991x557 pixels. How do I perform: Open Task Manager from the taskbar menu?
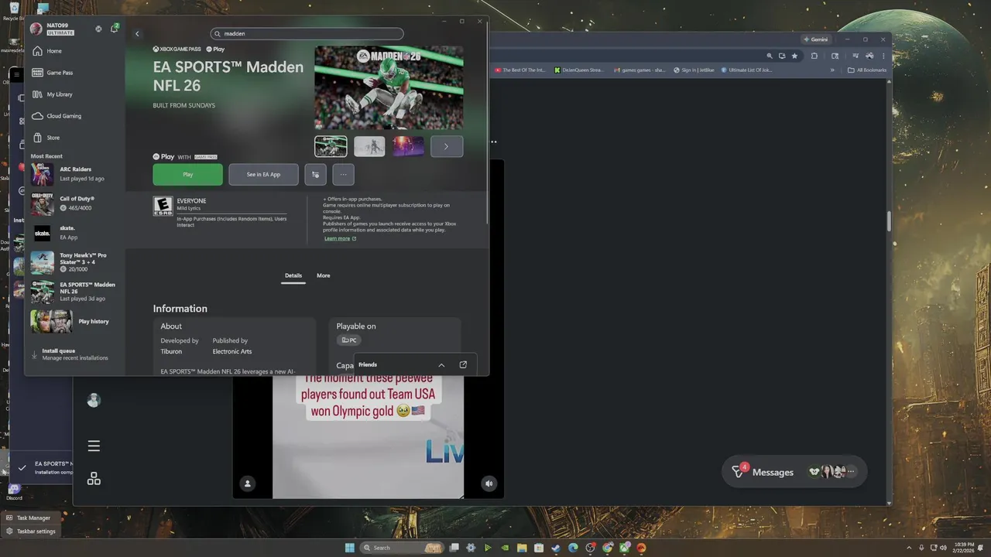click(31, 518)
